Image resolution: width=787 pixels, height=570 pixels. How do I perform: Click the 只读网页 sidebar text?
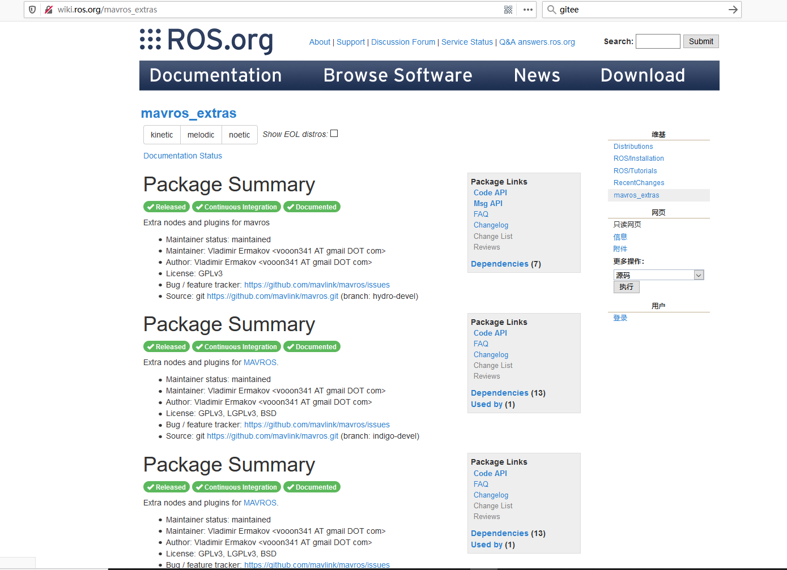tap(627, 225)
